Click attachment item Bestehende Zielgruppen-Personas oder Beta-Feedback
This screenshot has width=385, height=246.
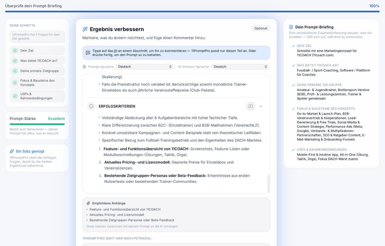(x=132, y=220)
